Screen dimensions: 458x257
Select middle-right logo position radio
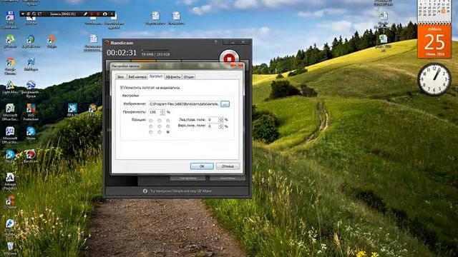click(x=168, y=126)
